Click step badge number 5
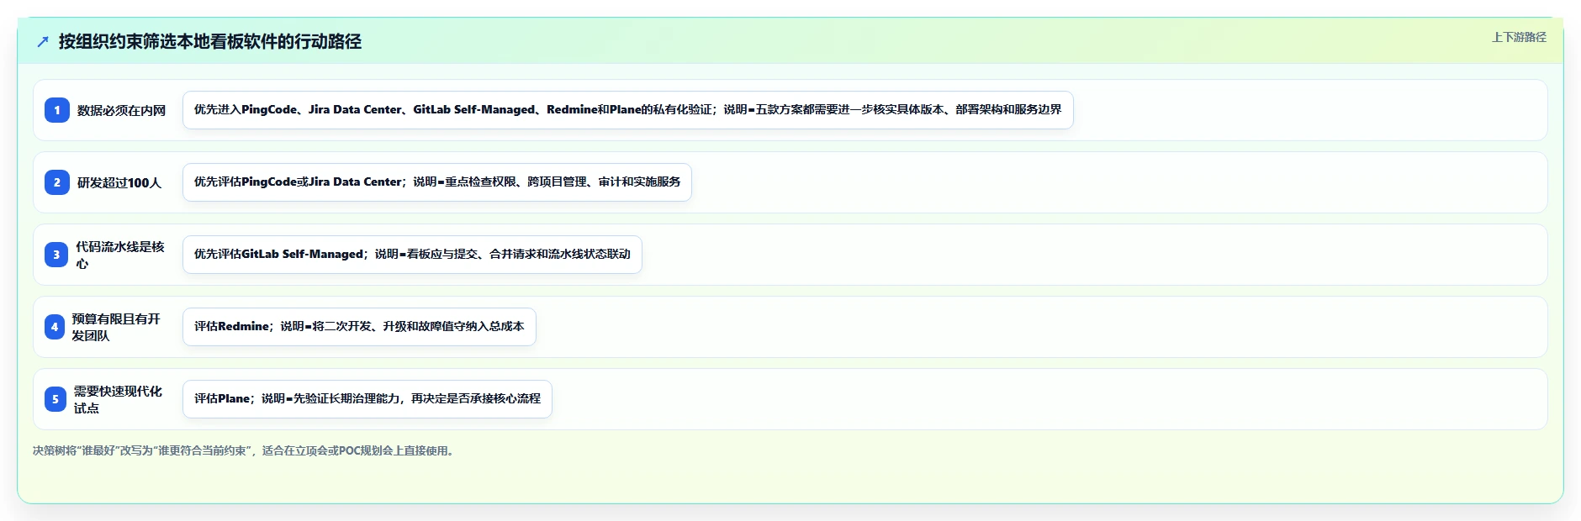 pyautogui.click(x=56, y=399)
